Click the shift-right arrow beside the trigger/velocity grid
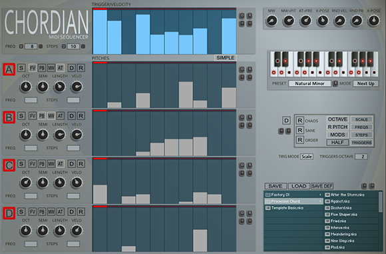The width and height of the screenshot is (386, 254). click(250, 23)
